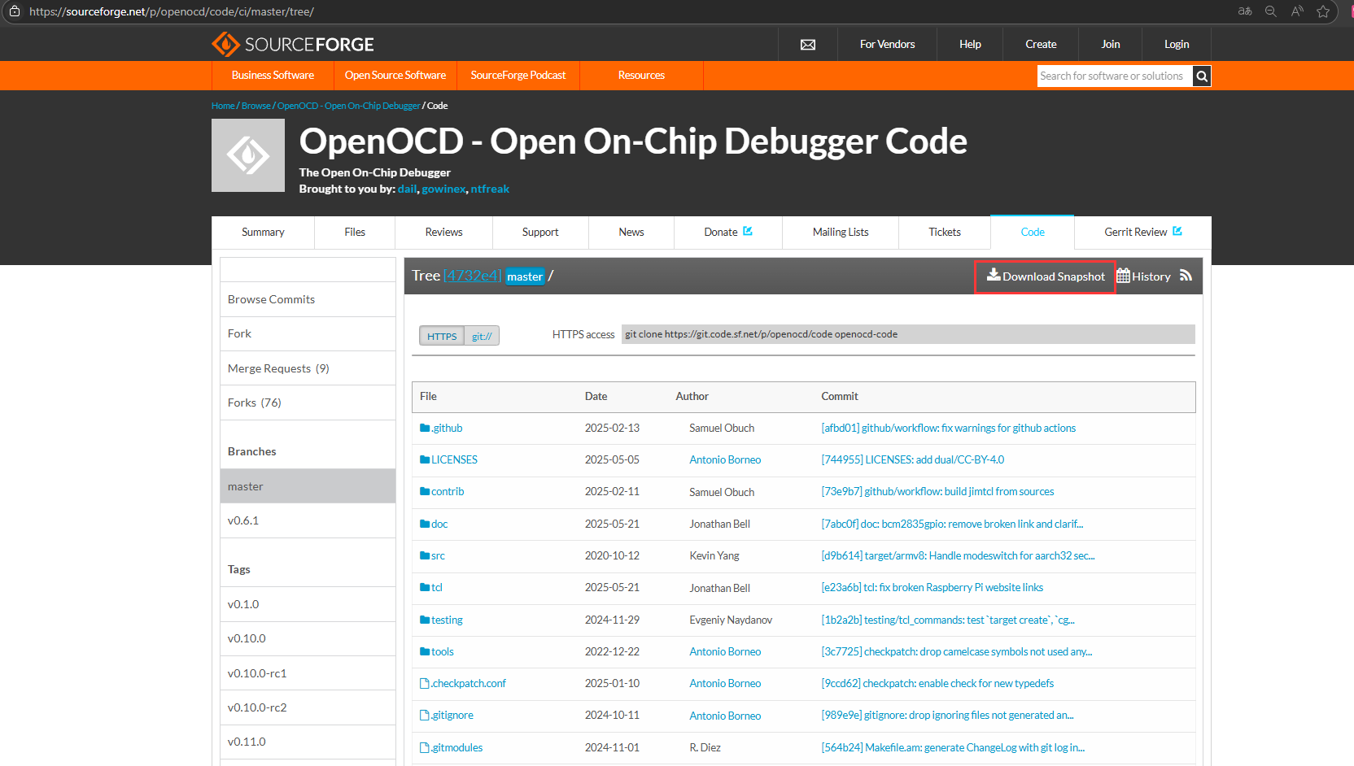
Task: Click the Download Snapshot button
Action: (x=1046, y=276)
